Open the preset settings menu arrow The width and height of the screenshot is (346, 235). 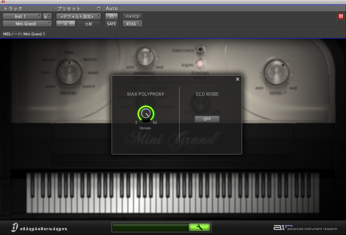[99, 8]
